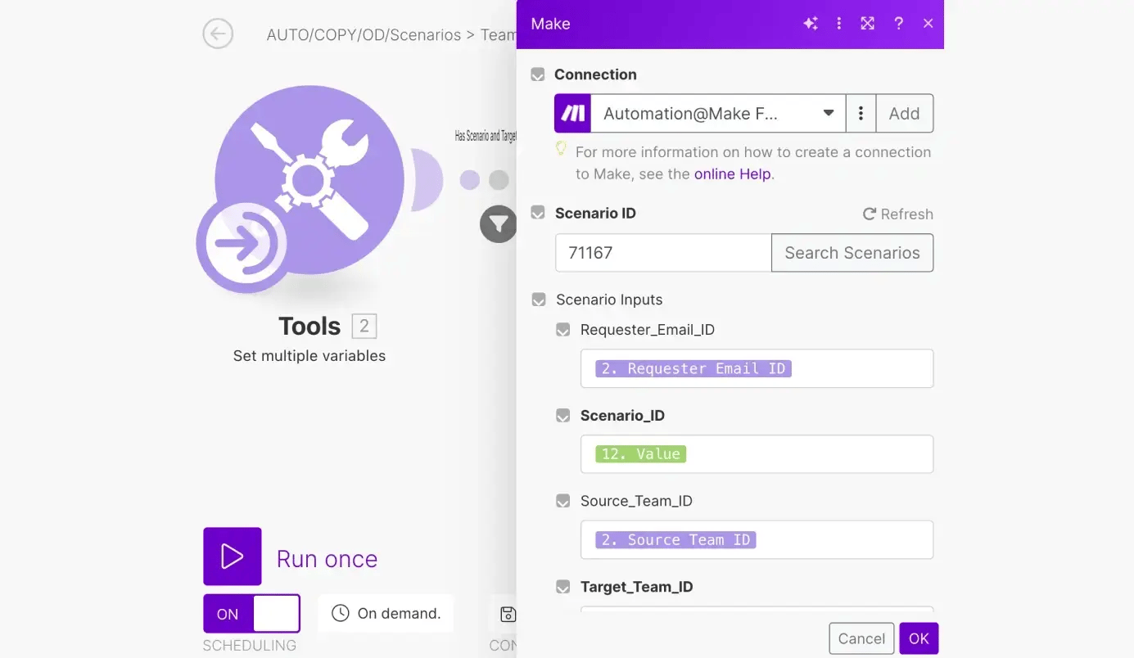
Task: Toggle the Connection checkbox
Action: pyautogui.click(x=538, y=74)
